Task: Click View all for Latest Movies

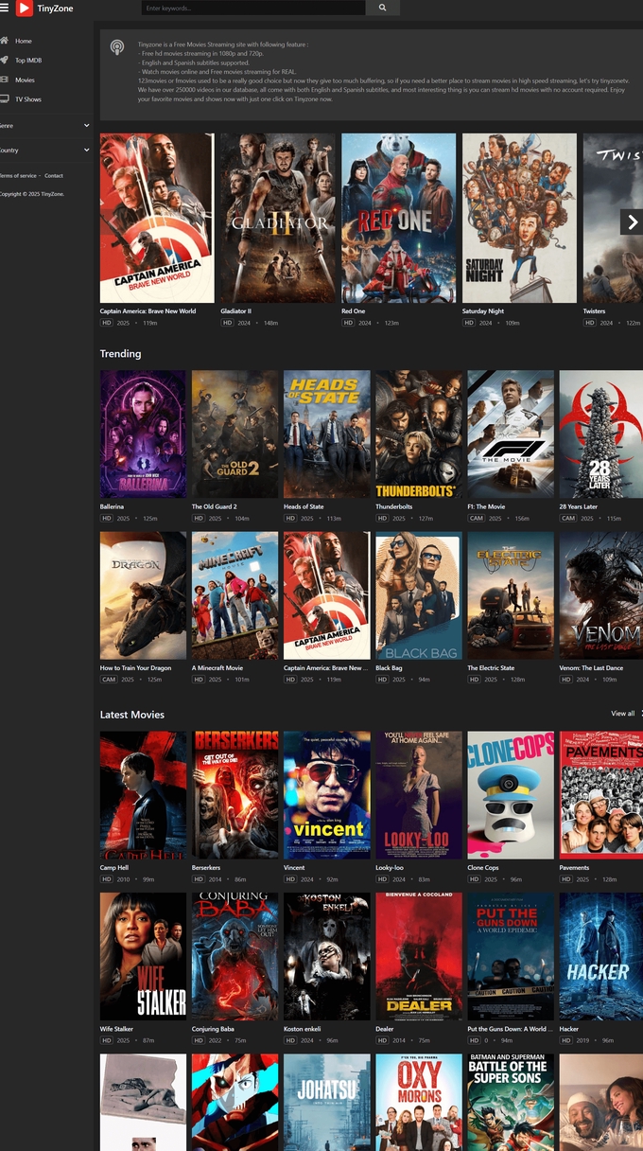Action: tap(623, 714)
